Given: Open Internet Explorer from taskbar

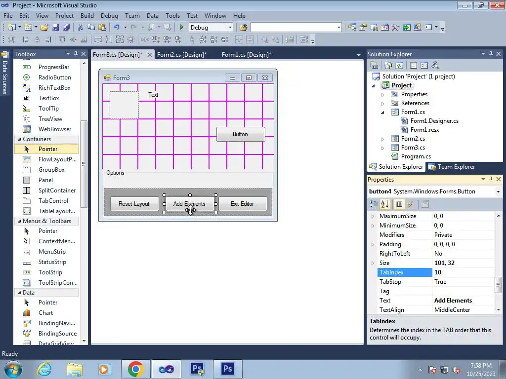Looking at the screenshot, I should [x=44, y=369].
